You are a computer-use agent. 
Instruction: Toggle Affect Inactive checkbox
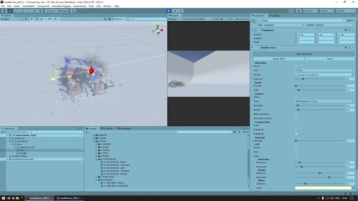(296, 114)
